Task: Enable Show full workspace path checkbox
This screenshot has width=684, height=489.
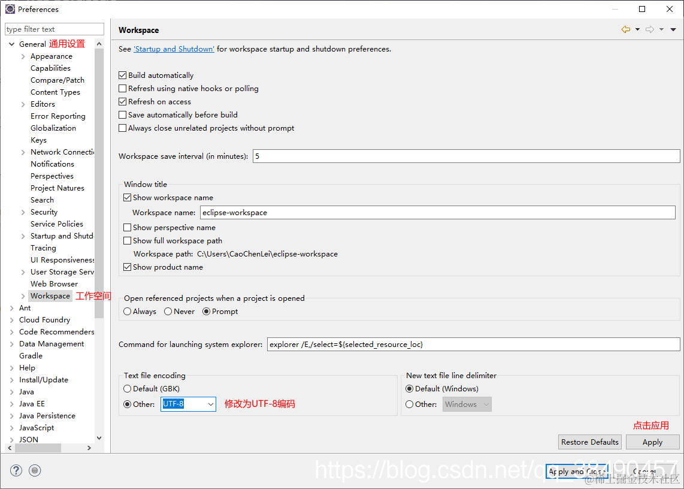Action: tap(128, 240)
